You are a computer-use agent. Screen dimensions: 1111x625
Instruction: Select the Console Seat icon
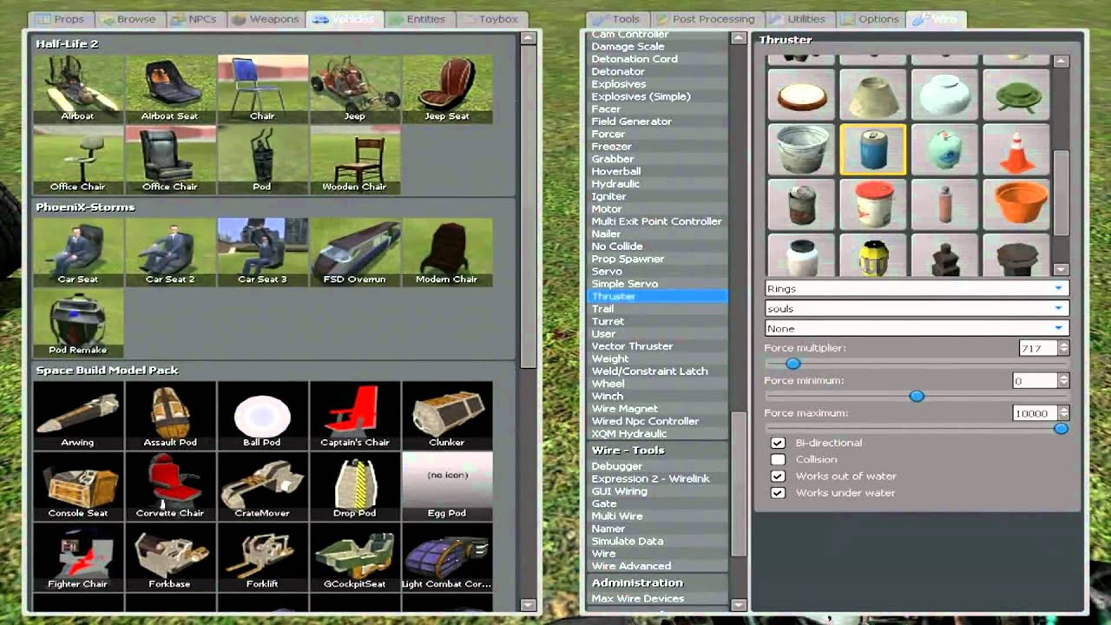click(x=78, y=486)
